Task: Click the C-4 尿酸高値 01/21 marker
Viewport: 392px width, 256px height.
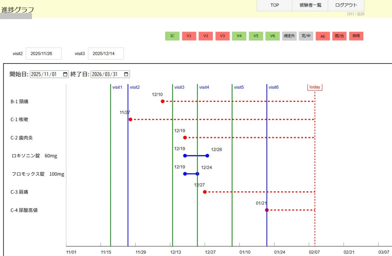Action: pyautogui.click(x=267, y=210)
